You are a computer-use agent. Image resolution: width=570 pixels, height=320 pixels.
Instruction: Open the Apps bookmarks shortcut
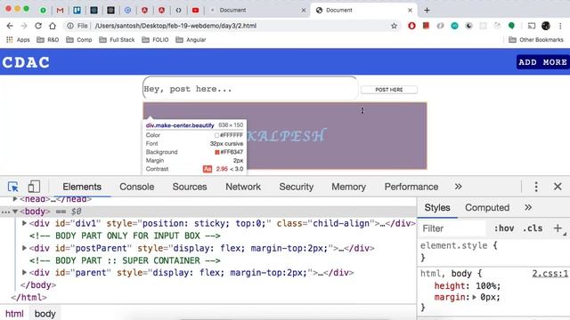coord(18,39)
